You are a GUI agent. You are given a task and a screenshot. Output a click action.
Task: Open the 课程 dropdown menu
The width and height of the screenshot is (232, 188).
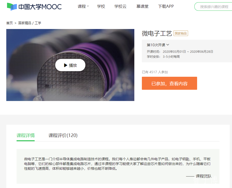pos(83,6)
